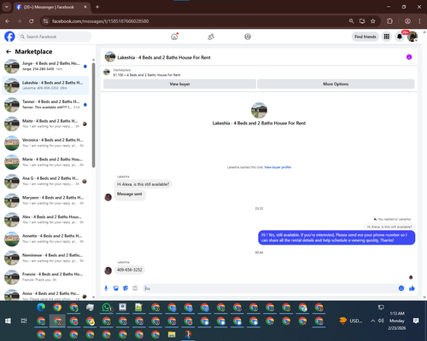Click the conversation list scrollbar thumb

coord(93,115)
